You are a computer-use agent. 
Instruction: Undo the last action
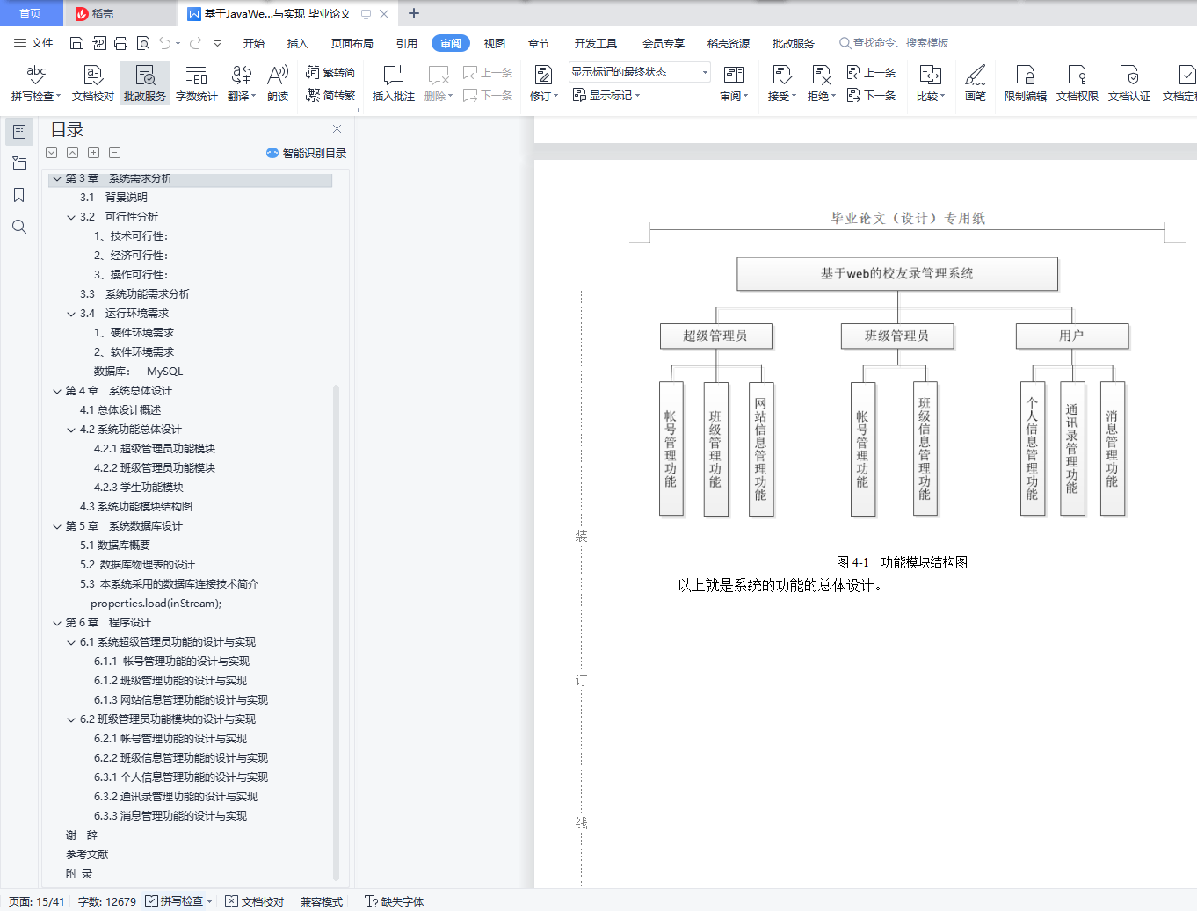pos(164,43)
